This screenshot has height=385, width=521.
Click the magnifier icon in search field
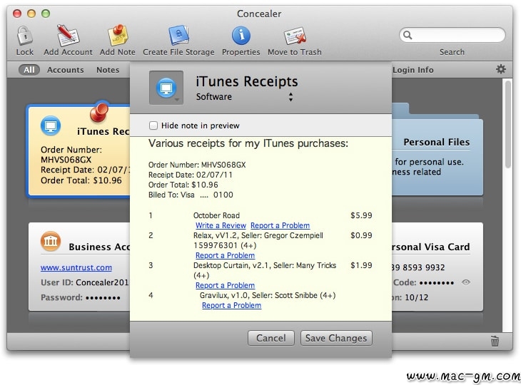[408, 35]
